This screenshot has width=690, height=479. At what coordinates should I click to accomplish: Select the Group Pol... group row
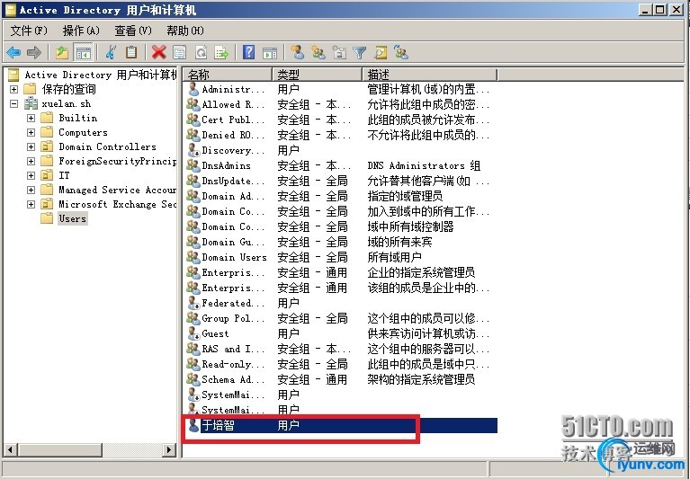[340, 318]
